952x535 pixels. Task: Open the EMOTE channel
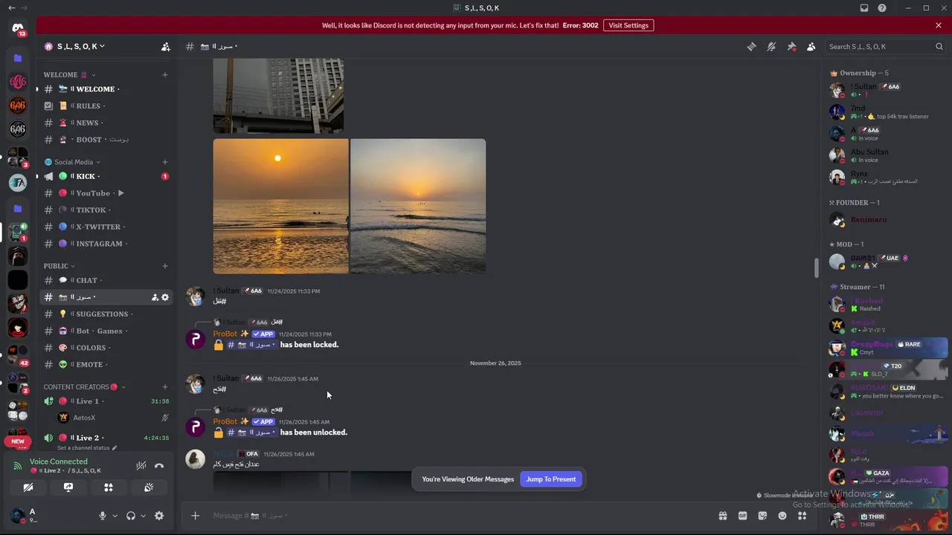(x=107, y=364)
